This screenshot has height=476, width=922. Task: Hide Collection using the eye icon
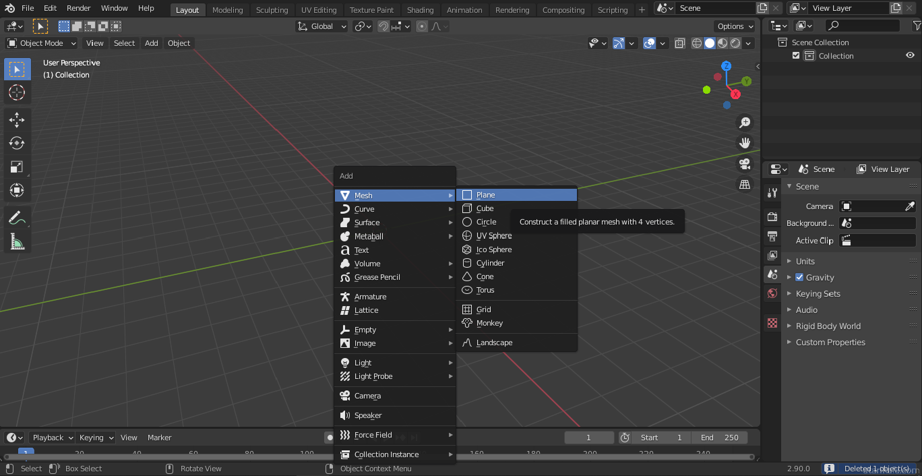[909, 56]
